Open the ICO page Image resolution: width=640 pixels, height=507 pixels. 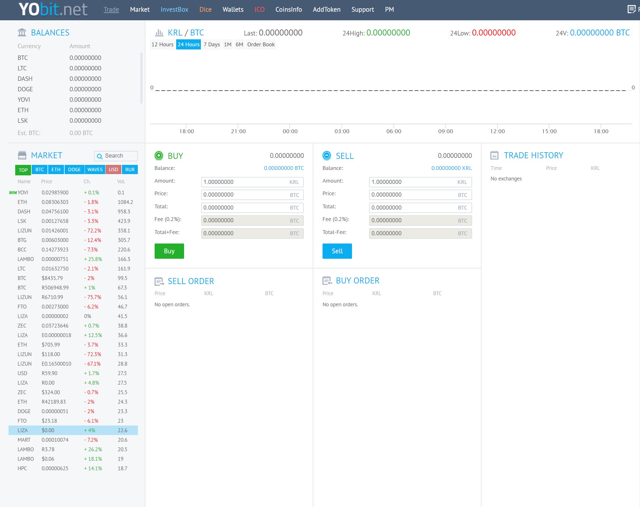(x=259, y=10)
